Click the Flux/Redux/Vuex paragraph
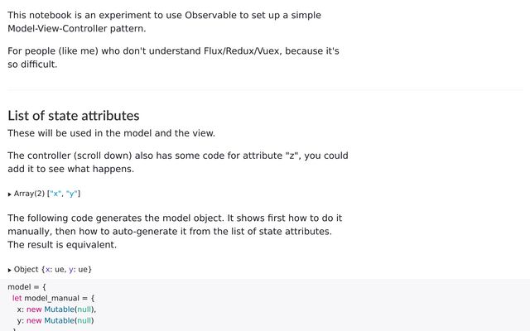This screenshot has width=530, height=331. click(x=173, y=57)
